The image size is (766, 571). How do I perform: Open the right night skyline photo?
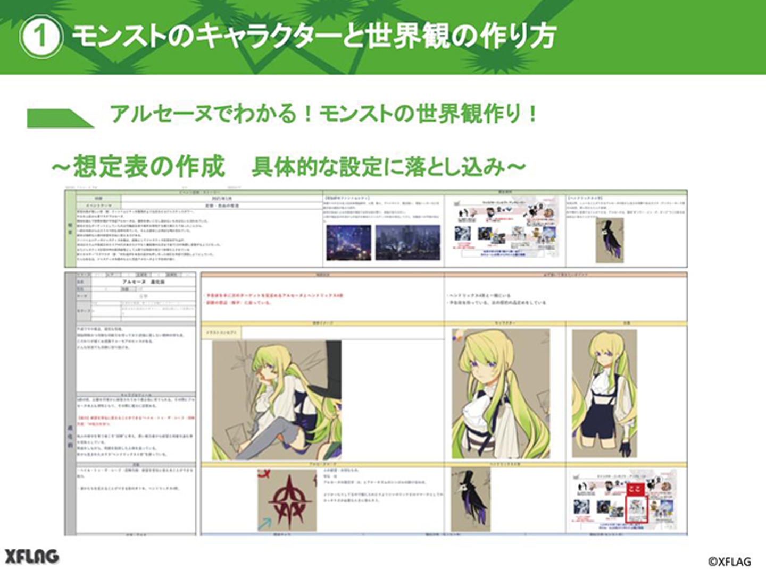(408, 242)
